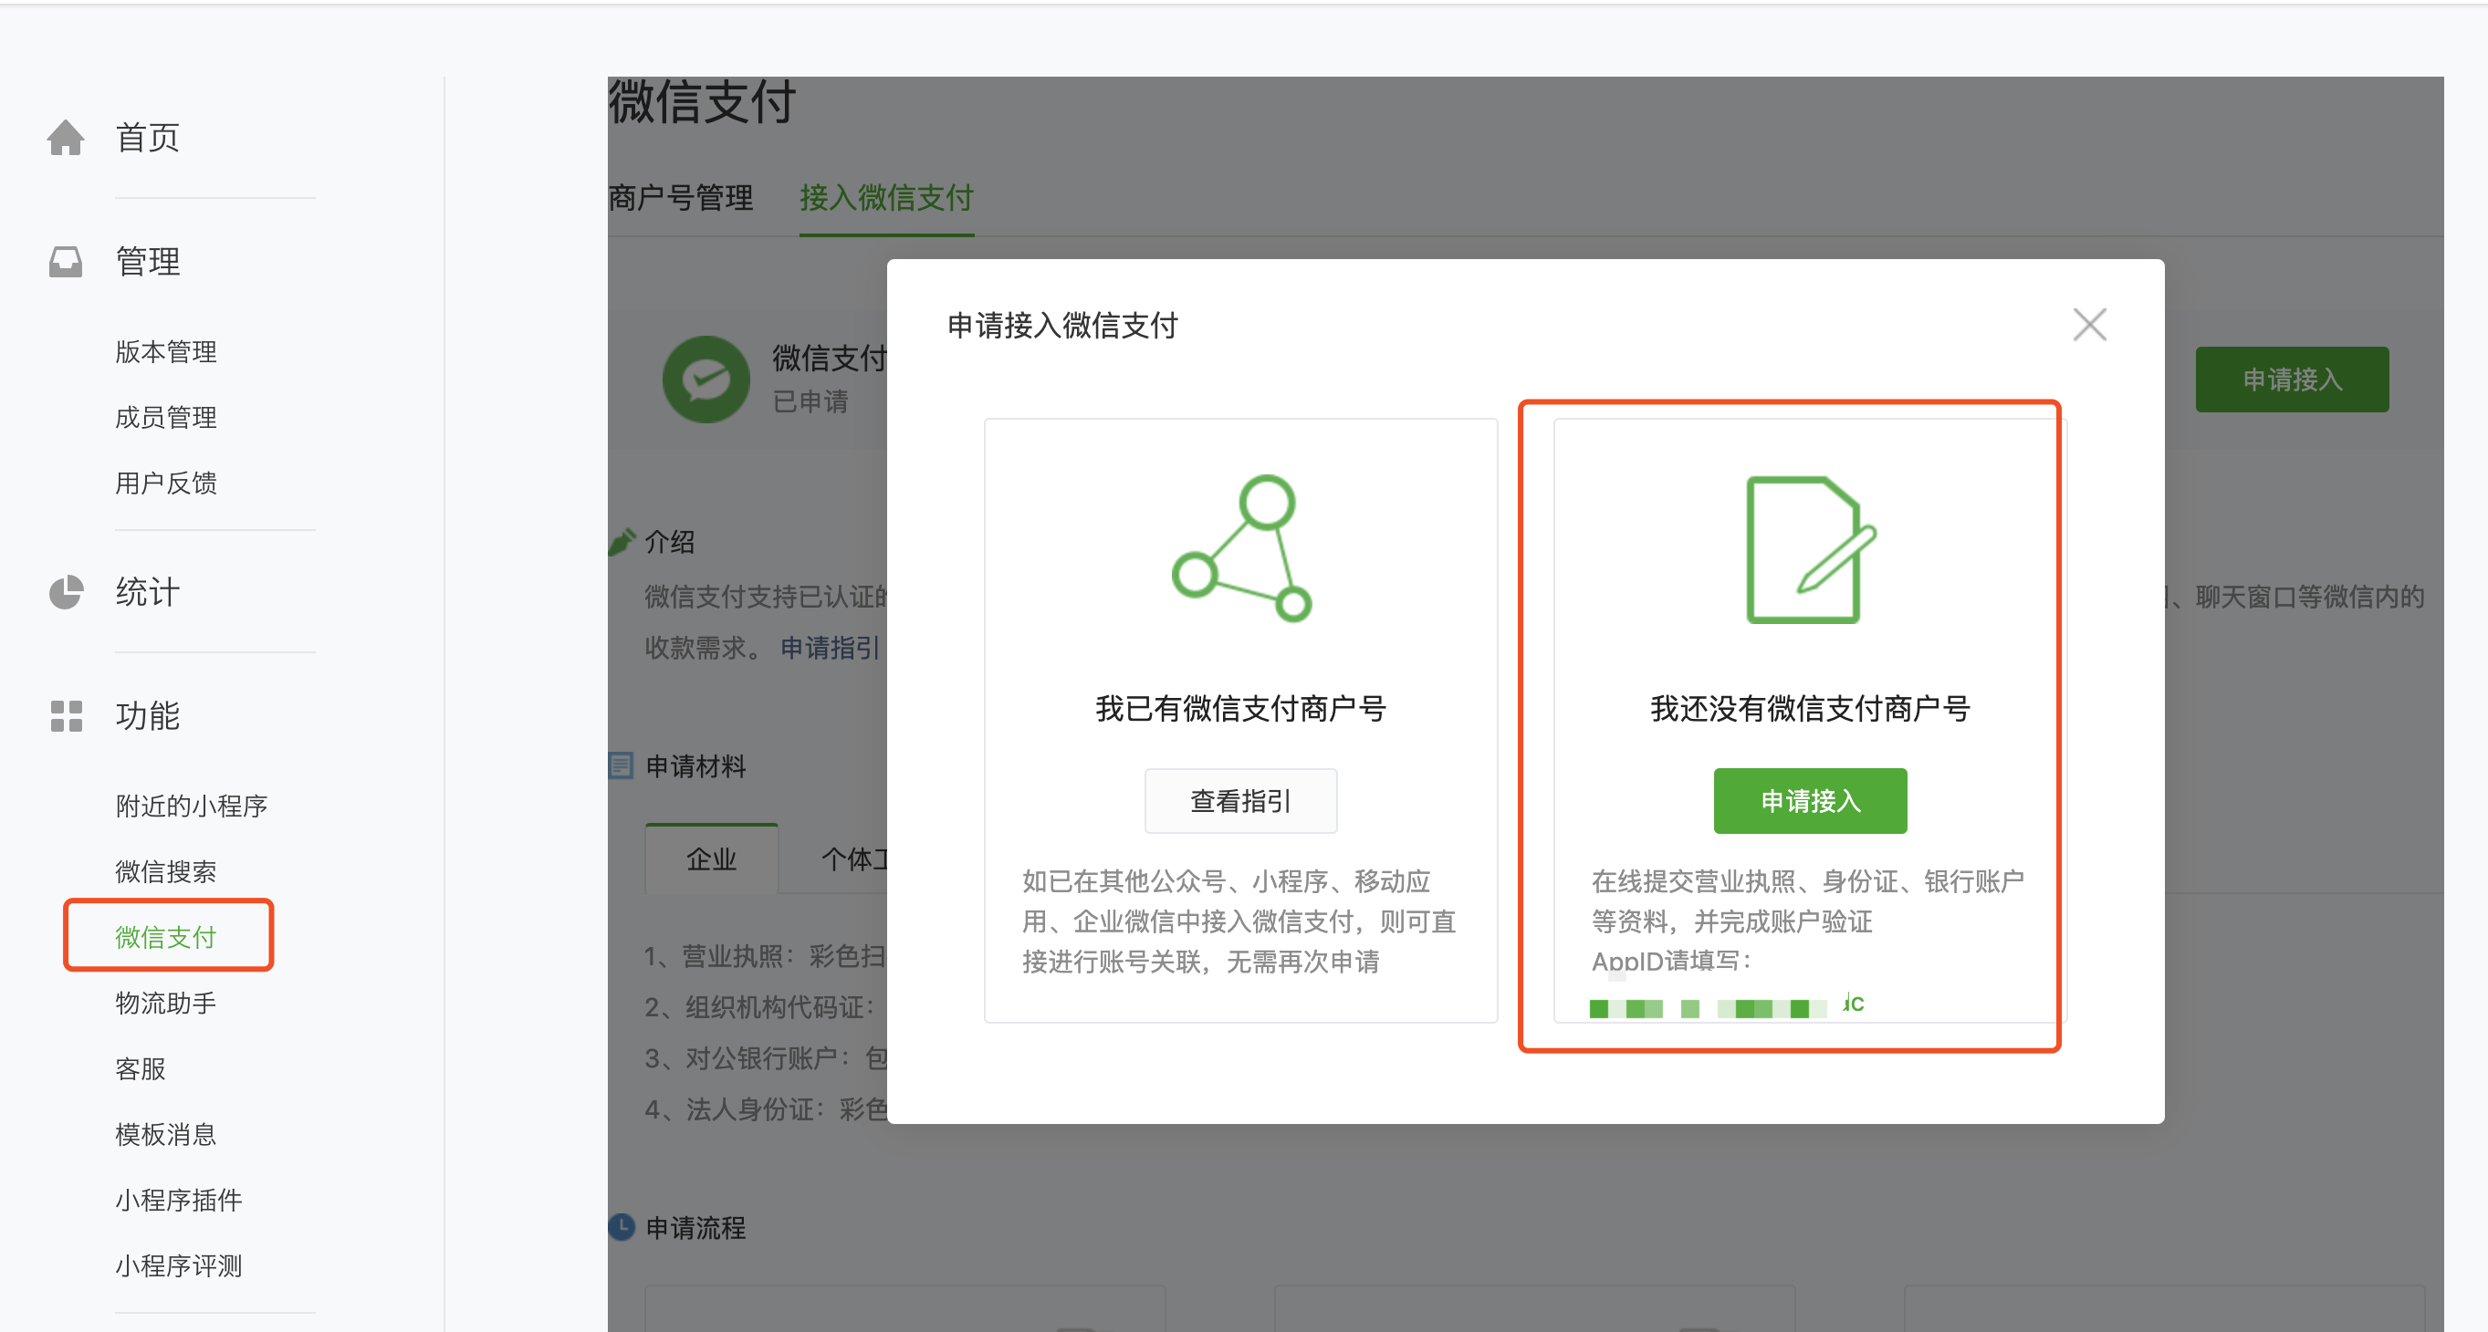Click the document icon beside 申请材料
This screenshot has width=2488, height=1332.
tap(620, 766)
